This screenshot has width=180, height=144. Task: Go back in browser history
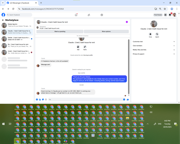click(x=3, y=9)
